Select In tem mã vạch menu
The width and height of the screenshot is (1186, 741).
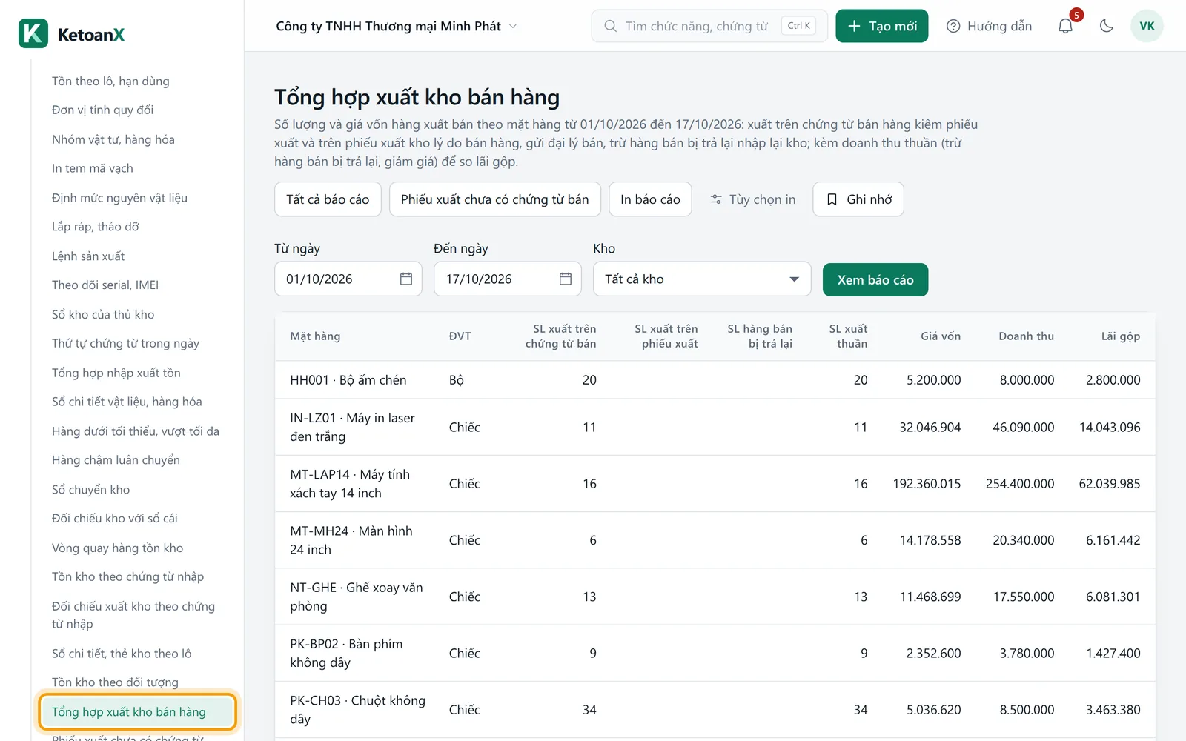point(93,168)
